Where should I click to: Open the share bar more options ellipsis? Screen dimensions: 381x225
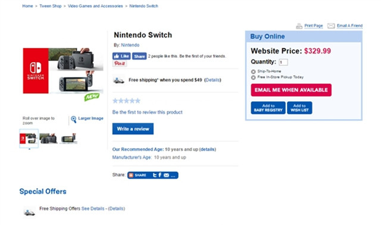173,176
